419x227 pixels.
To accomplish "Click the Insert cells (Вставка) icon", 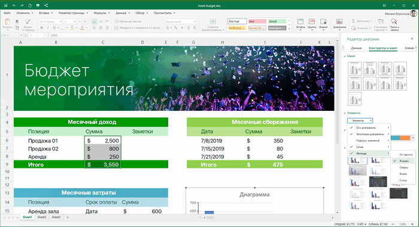I will click(300, 22).
